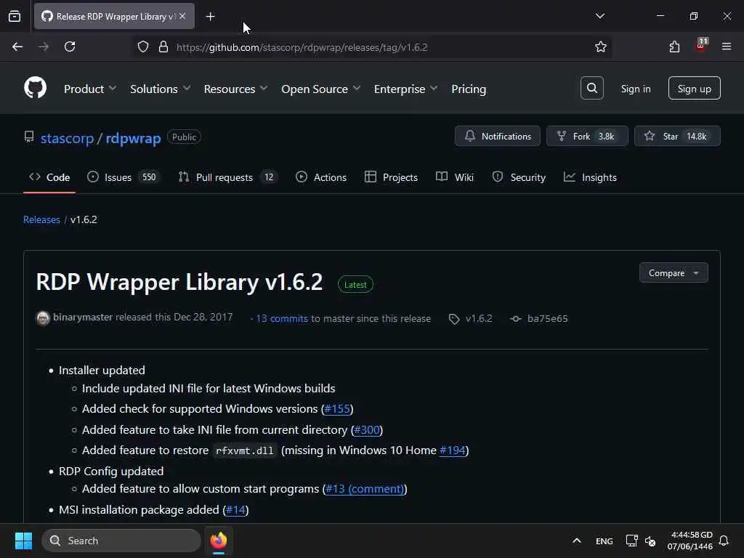Click the repository icon beside stascorp
This screenshot has height=558, width=744.
coord(29,137)
